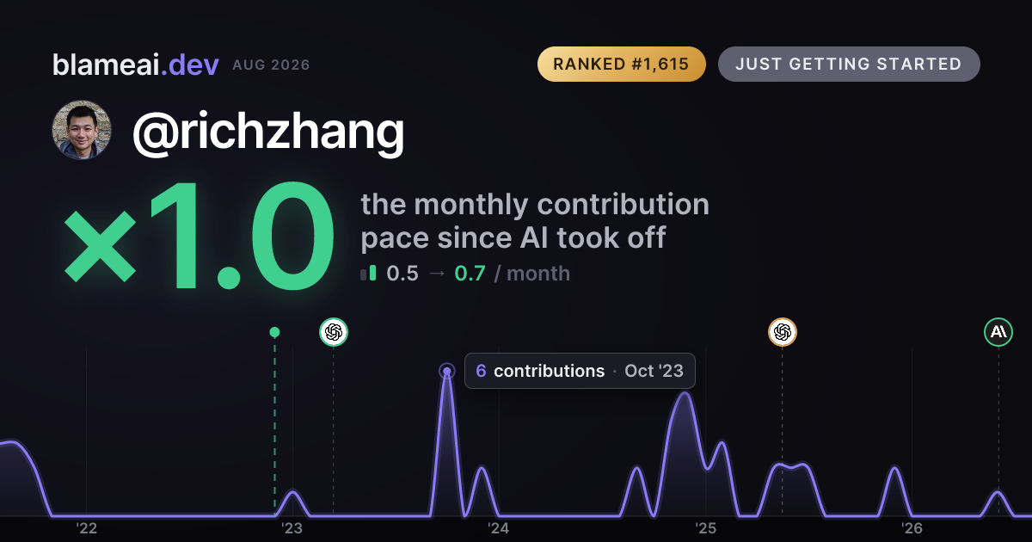
Task: Click the green-ringed OpenAI marker icon
Action: coord(334,331)
